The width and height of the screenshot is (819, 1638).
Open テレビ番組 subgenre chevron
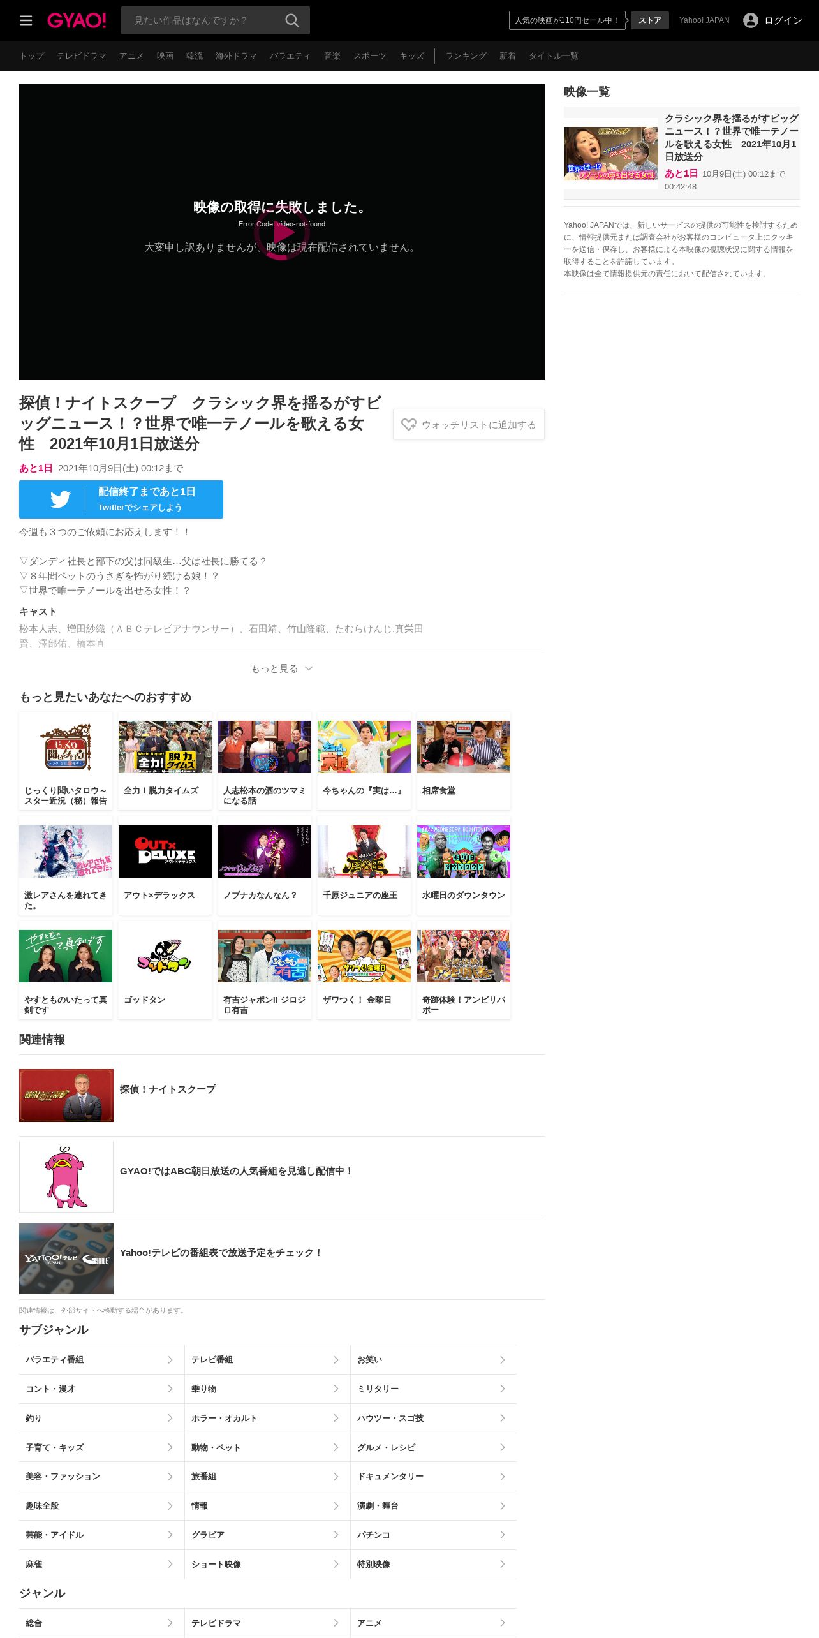(x=336, y=1360)
